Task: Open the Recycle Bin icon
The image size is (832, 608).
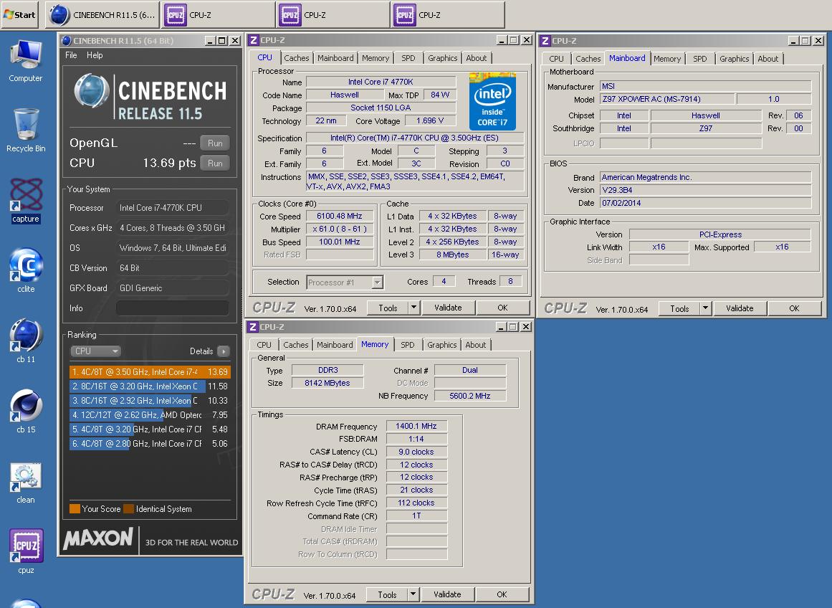Action: tap(26, 130)
